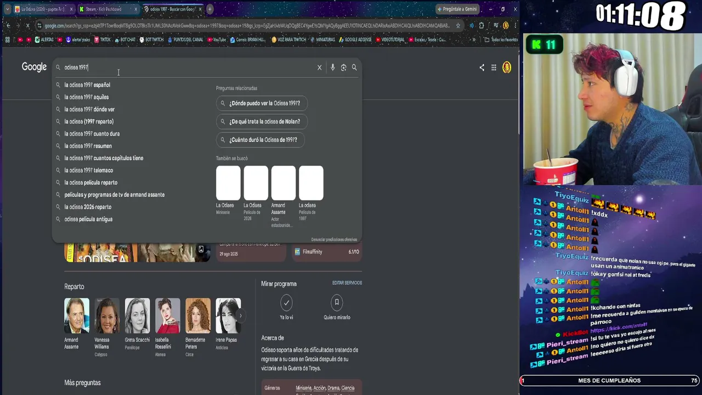Stop loading the page
This screenshot has height=395, width=702.
pyautogui.click(x=27, y=25)
